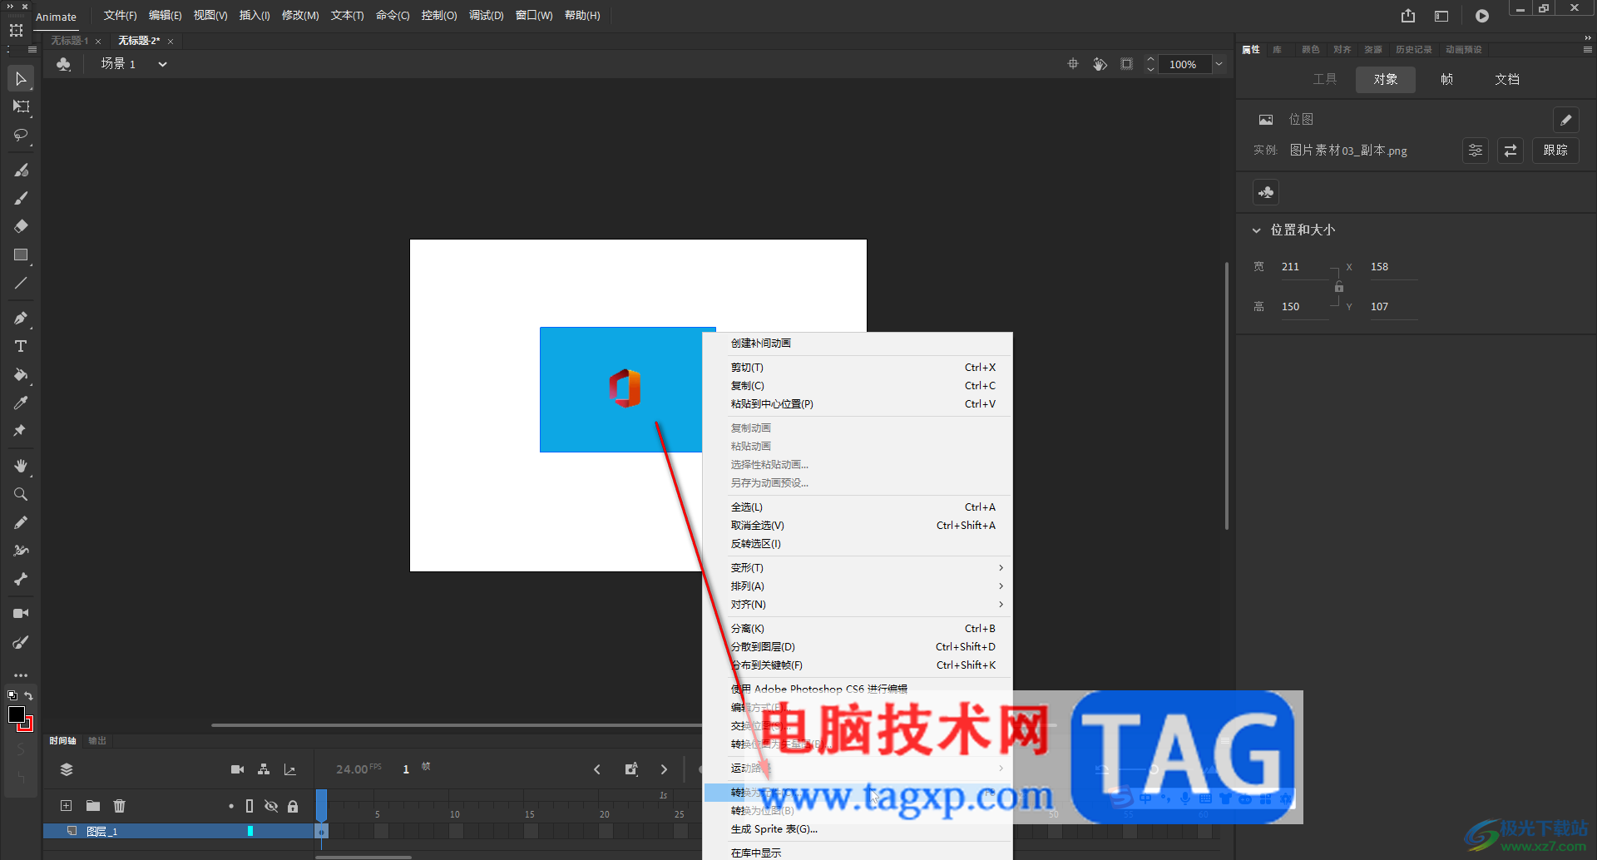Open the more tools ellipsis
Screen dimensions: 1597x860
tap(21, 675)
